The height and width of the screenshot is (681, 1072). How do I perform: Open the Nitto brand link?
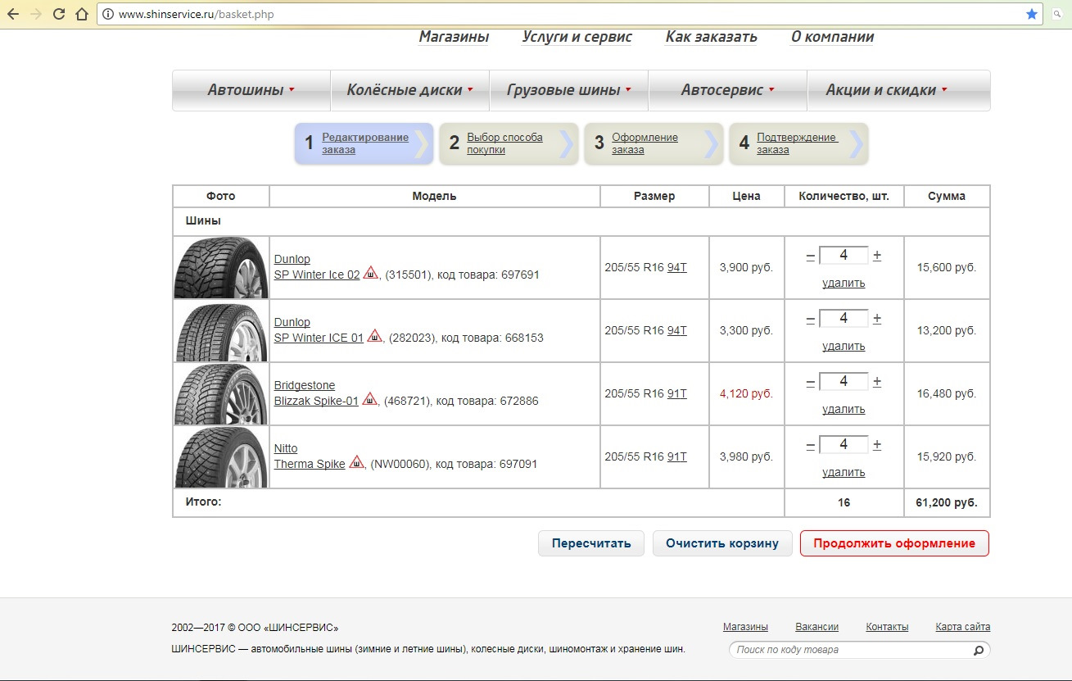click(x=286, y=448)
